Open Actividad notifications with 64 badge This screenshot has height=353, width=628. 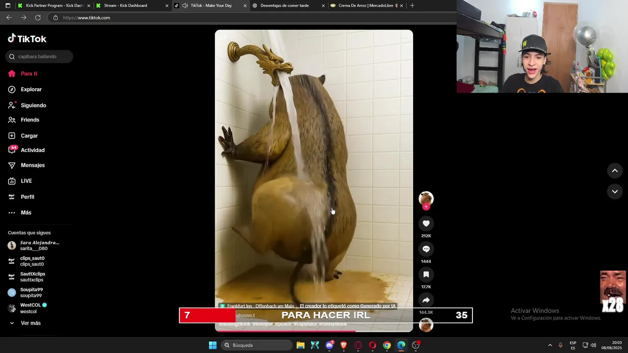[26, 150]
